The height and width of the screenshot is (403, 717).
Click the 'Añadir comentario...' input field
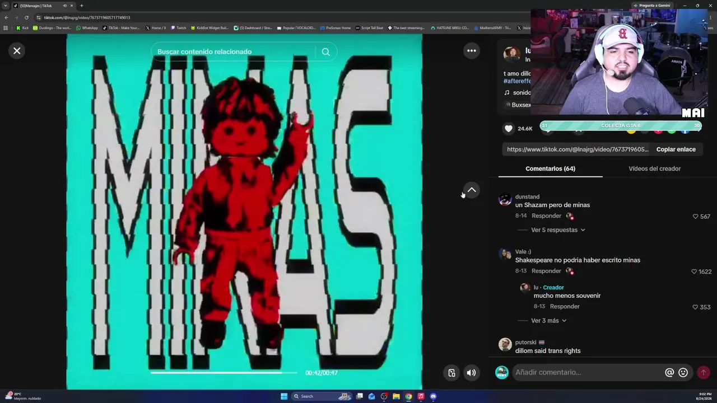pyautogui.click(x=587, y=372)
